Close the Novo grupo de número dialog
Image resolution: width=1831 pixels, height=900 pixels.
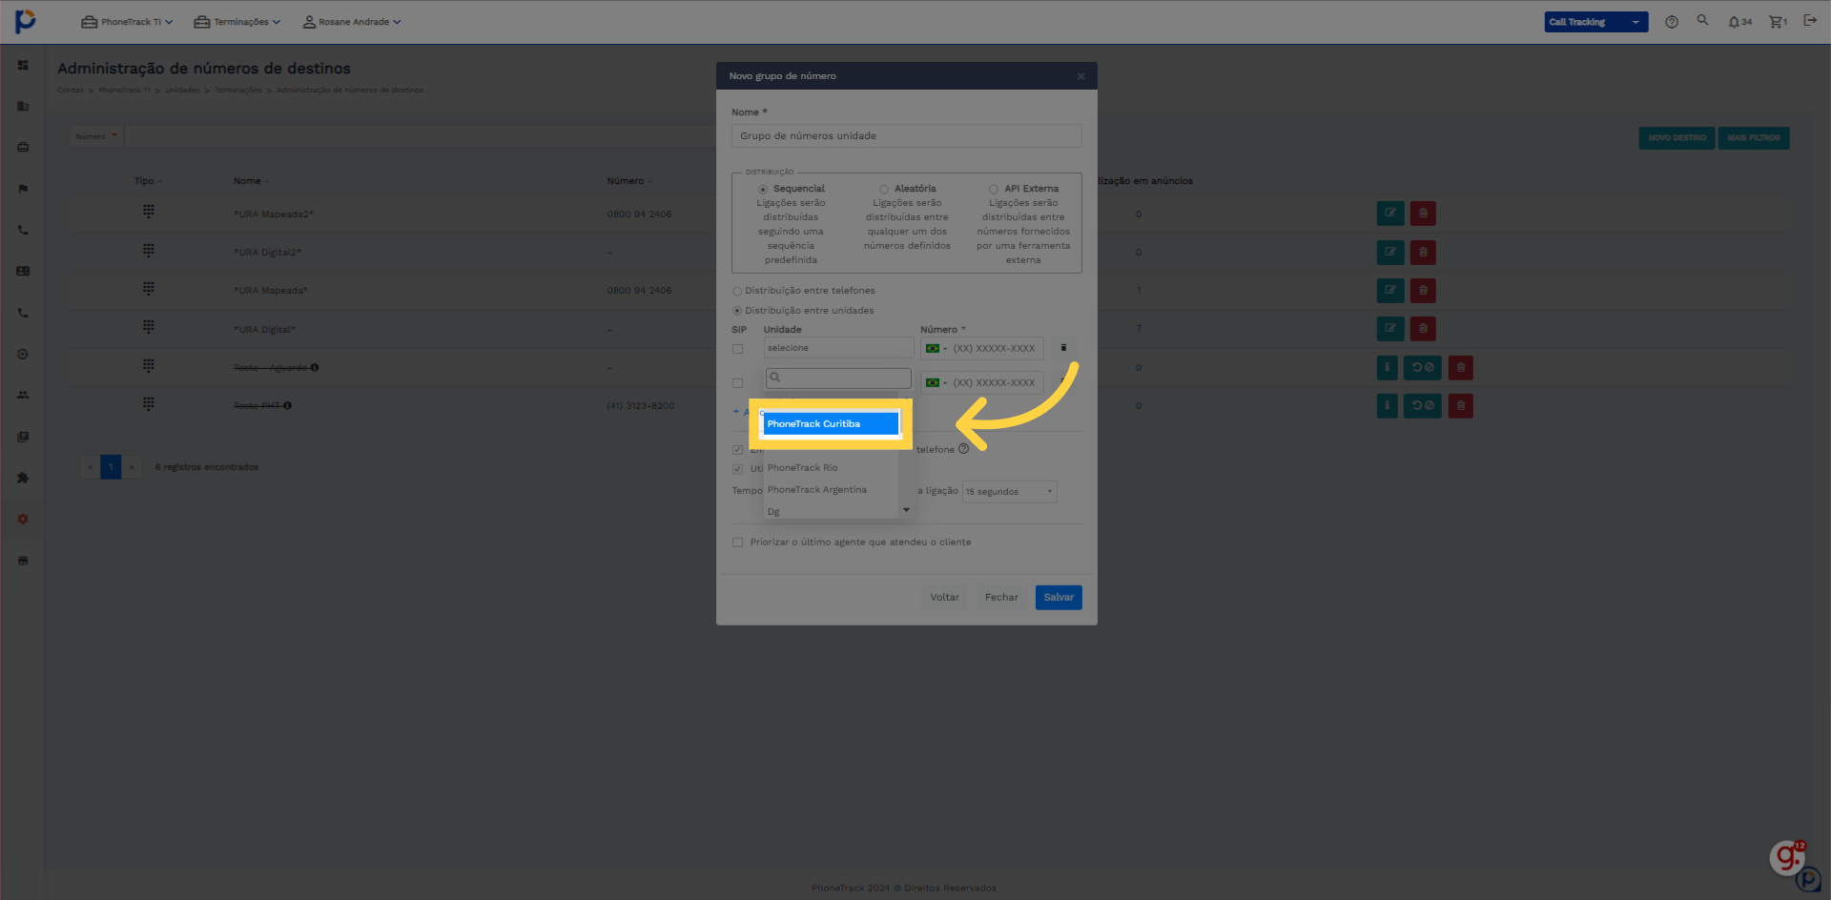[1080, 76]
